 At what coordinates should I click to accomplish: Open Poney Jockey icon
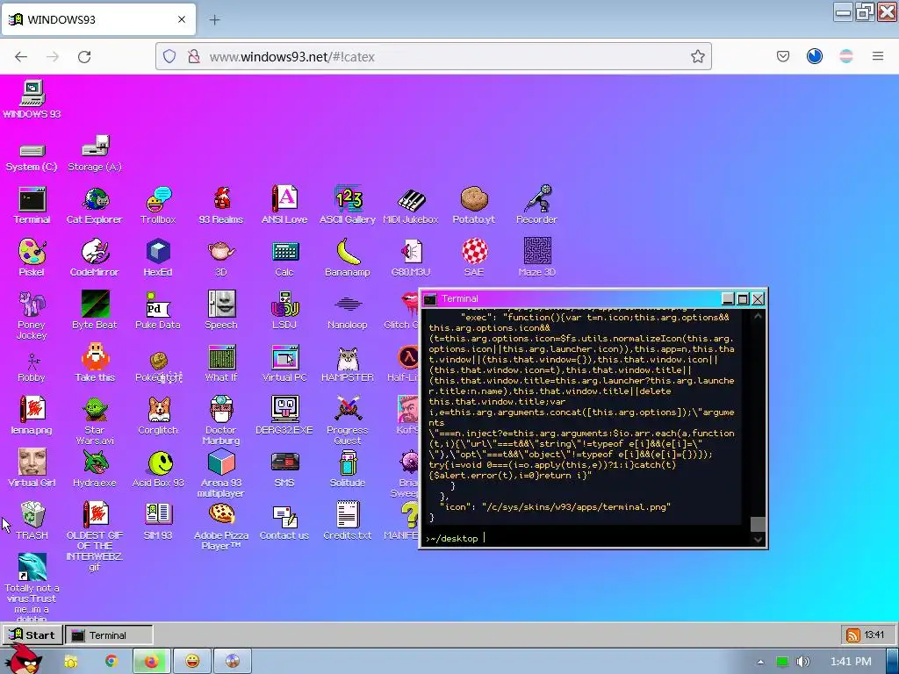click(x=32, y=315)
